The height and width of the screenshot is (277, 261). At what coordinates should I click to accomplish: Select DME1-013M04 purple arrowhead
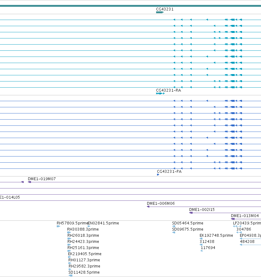click(233, 219)
